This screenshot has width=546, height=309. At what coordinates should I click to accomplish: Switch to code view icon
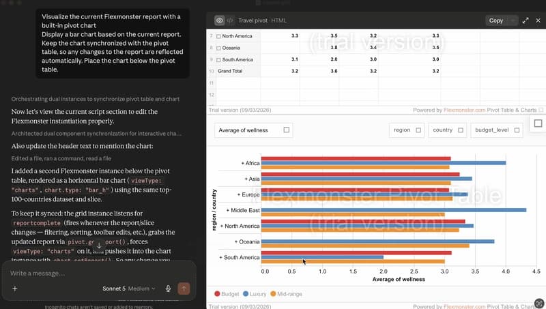[230, 20]
